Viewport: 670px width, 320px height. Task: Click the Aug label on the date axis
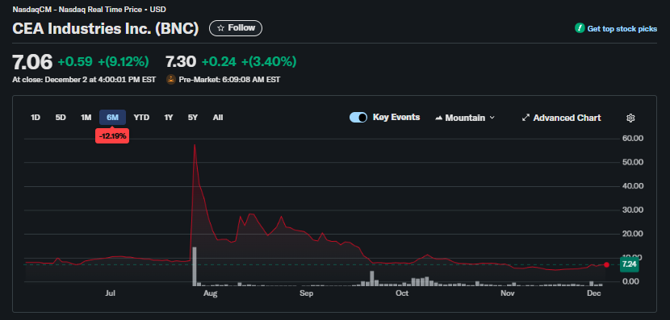click(x=211, y=293)
